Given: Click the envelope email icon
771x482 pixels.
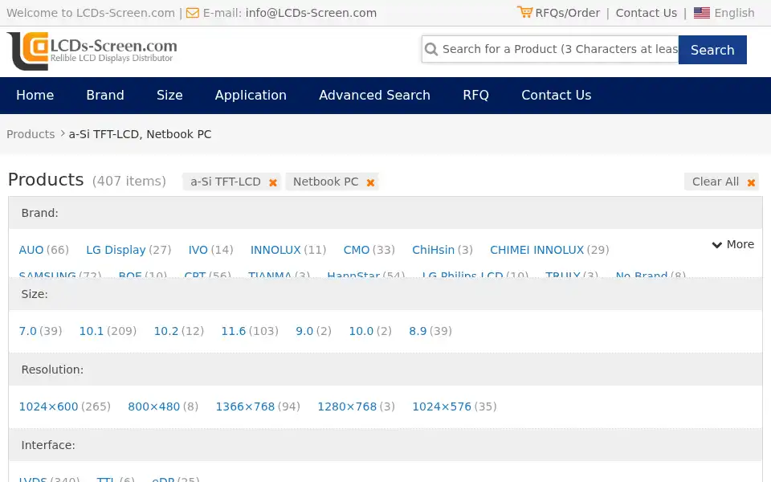Looking at the screenshot, I should (193, 13).
